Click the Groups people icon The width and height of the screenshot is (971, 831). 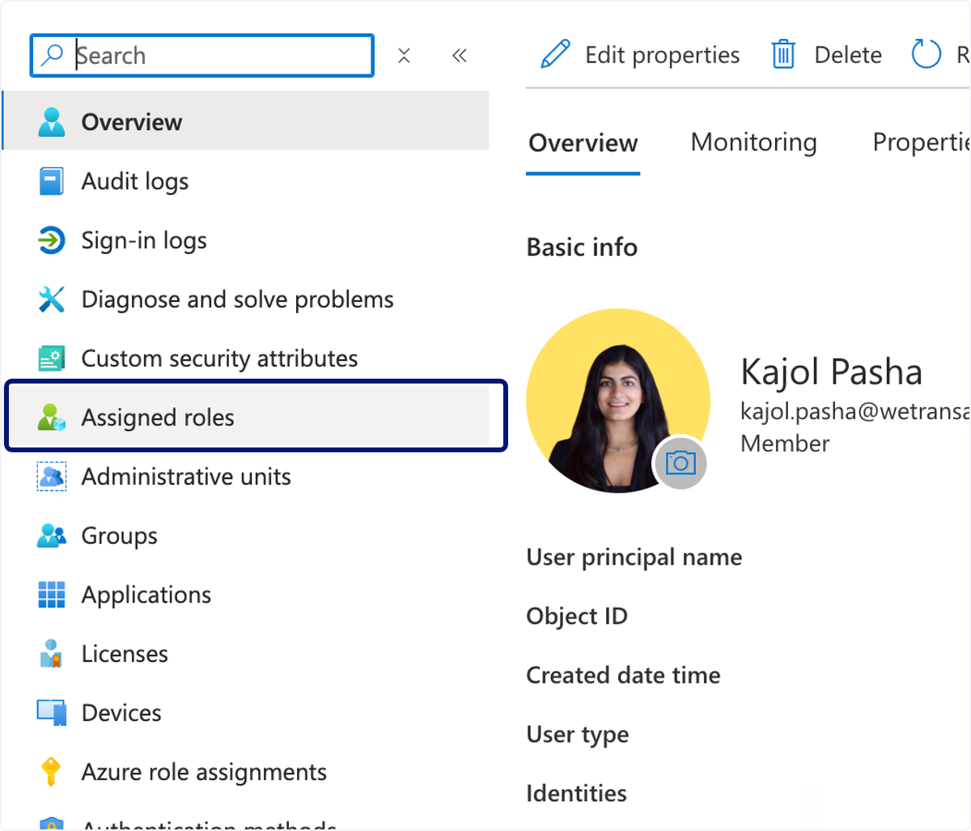tap(52, 536)
